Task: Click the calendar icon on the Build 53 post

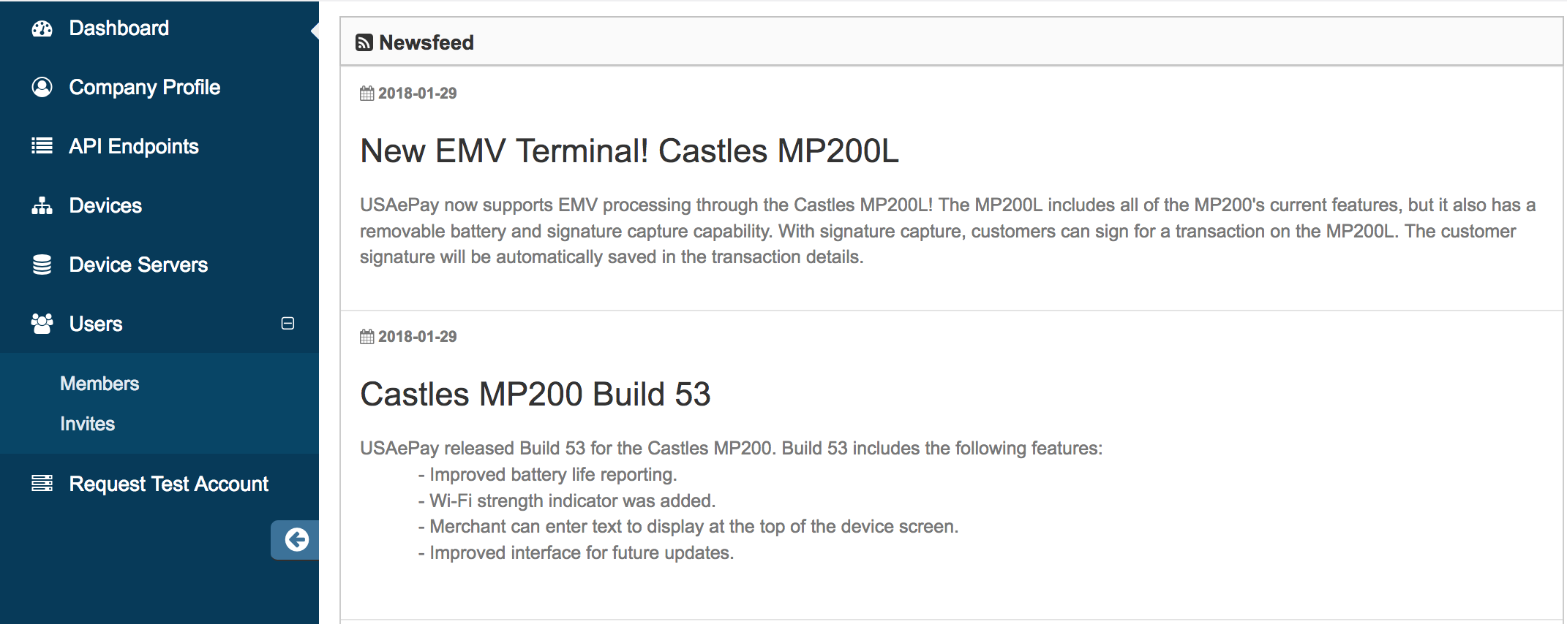Action: tap(367, 337)
